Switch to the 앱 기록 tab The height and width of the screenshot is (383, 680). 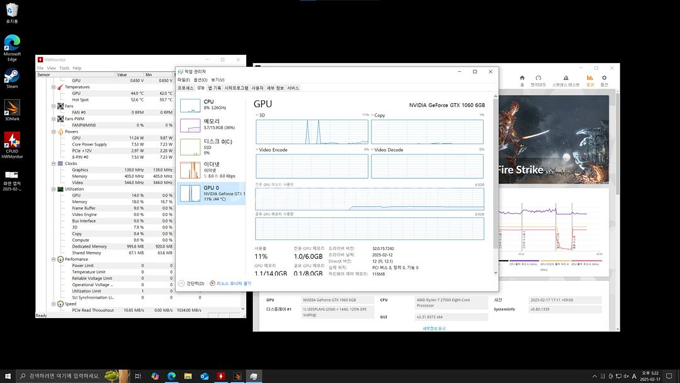click(214, 88)
